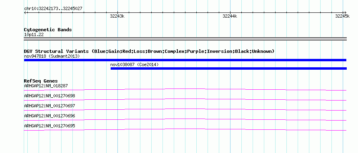
Task: Select the nsv947818 (Sudmant2013) label
Action: [52, 56]
